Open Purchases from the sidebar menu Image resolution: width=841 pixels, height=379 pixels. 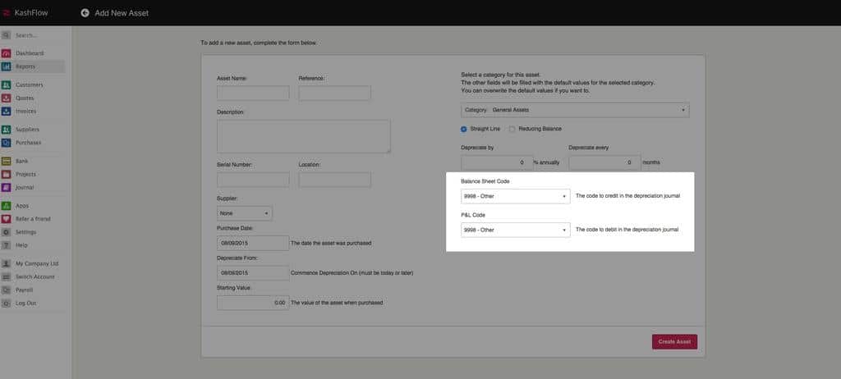point(28,143)
